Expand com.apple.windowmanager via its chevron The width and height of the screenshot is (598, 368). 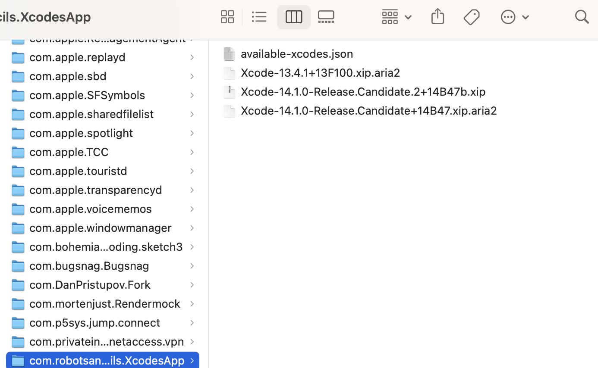(192, 228)
